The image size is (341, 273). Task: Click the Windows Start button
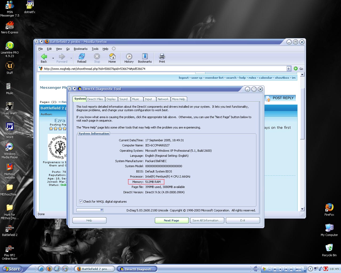(x=12, y=269)
